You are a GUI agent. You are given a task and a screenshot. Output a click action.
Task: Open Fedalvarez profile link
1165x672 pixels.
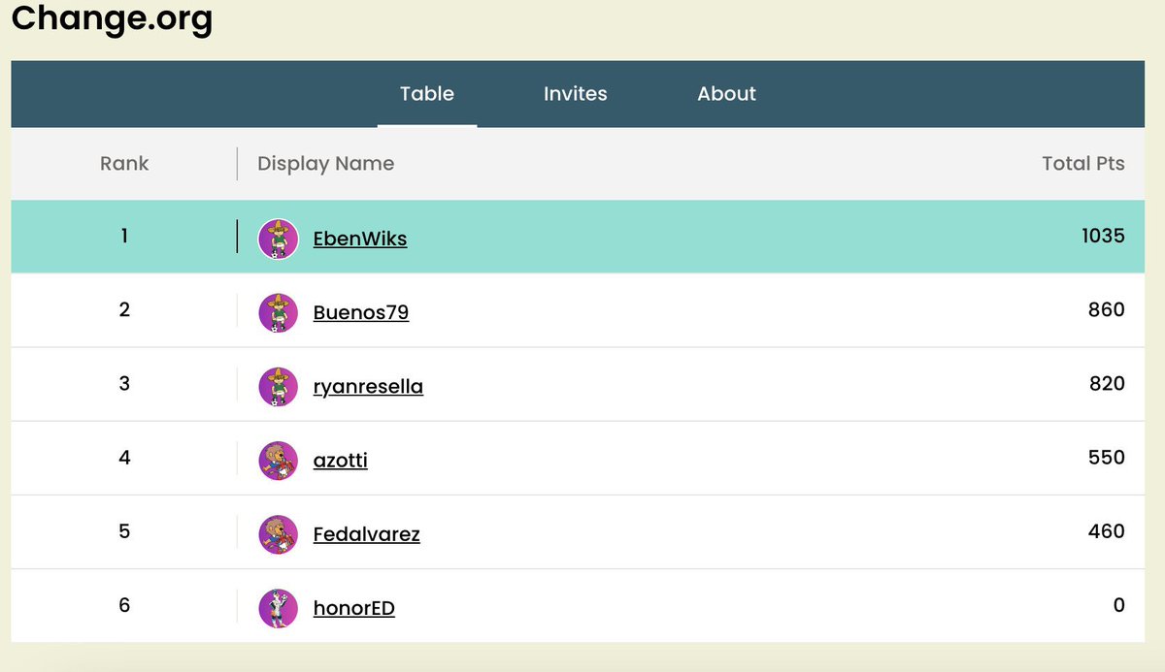[x=367, y=534]
